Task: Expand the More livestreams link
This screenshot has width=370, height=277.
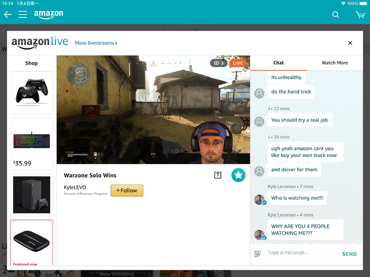Action: [95, 43]
